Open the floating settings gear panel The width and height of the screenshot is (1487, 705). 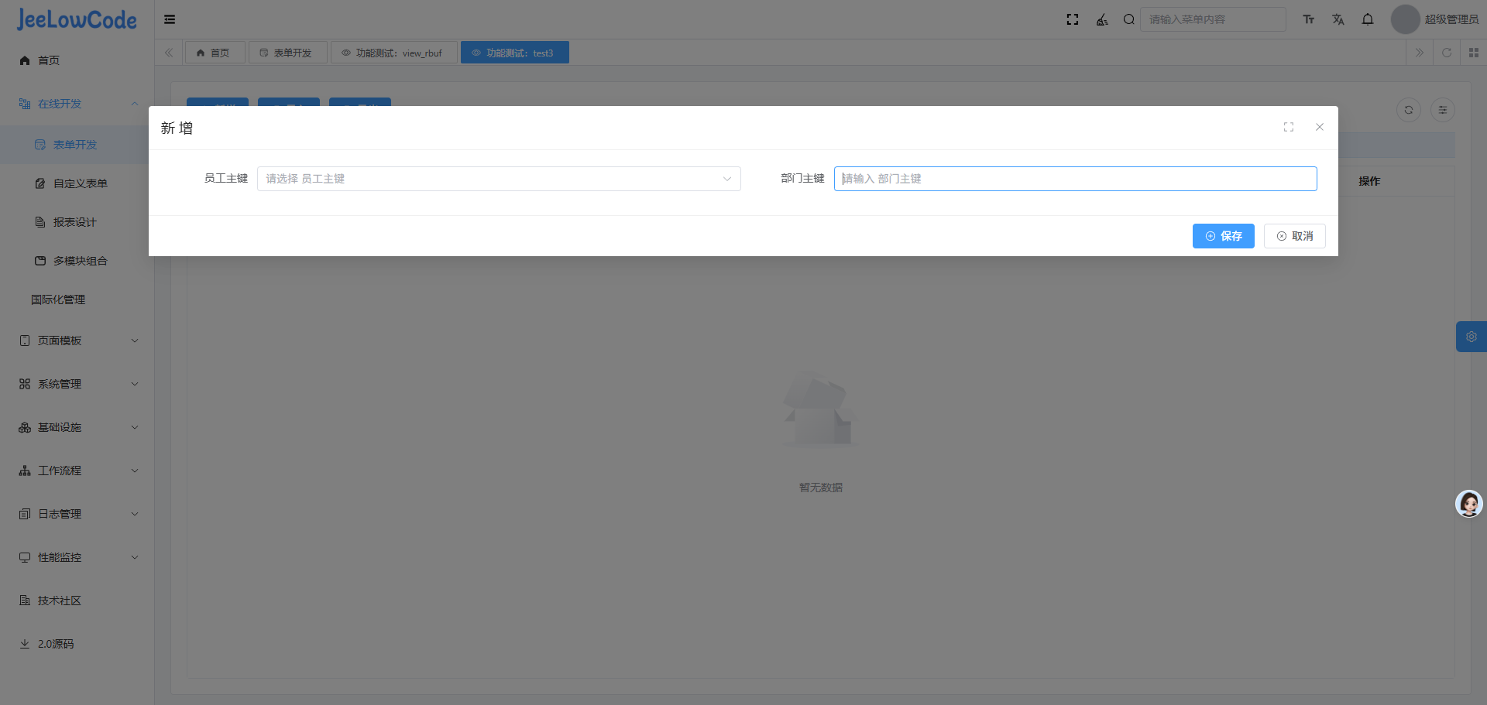[x=1471, y=337]
